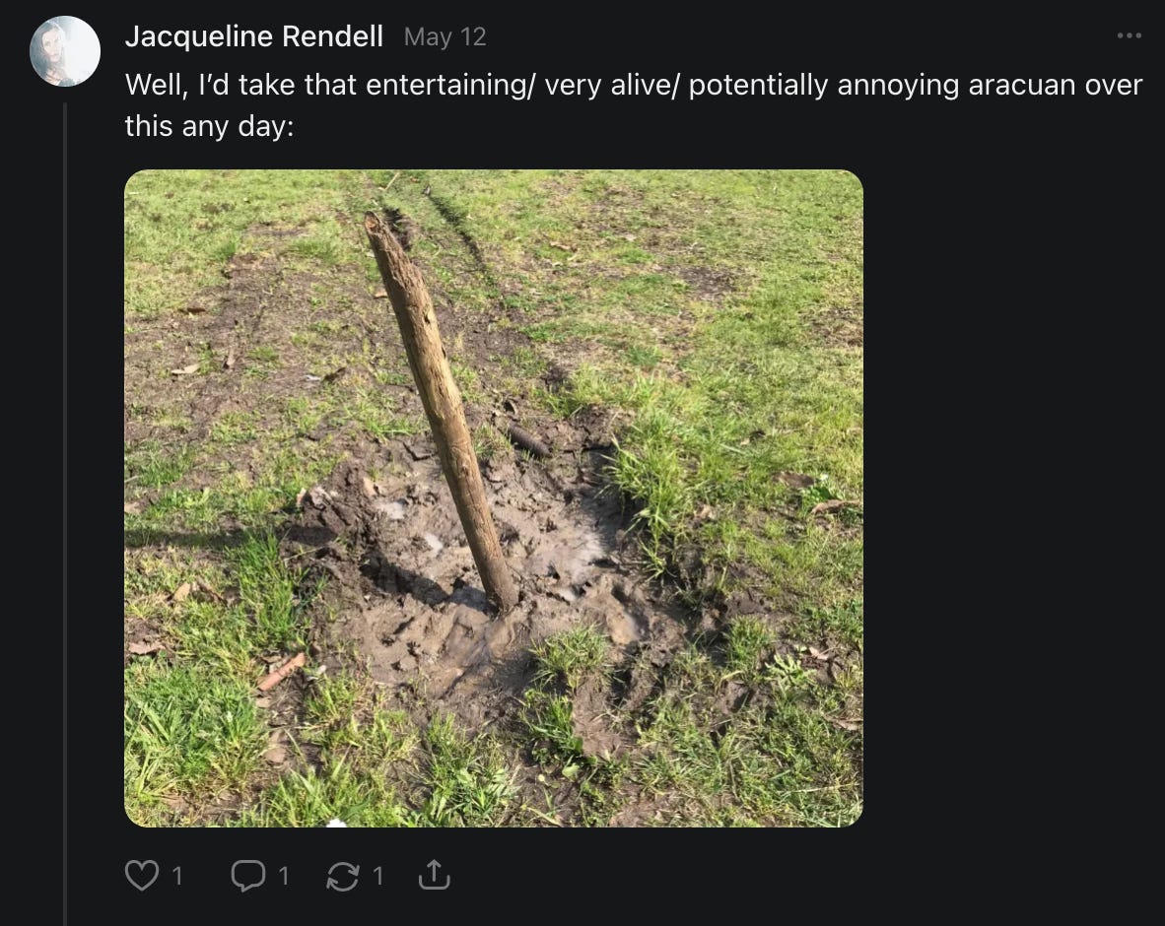Click the reply count beside the comment bubble
The width and height of the screenshot is (1165, 926).
(x=284, y=876)
